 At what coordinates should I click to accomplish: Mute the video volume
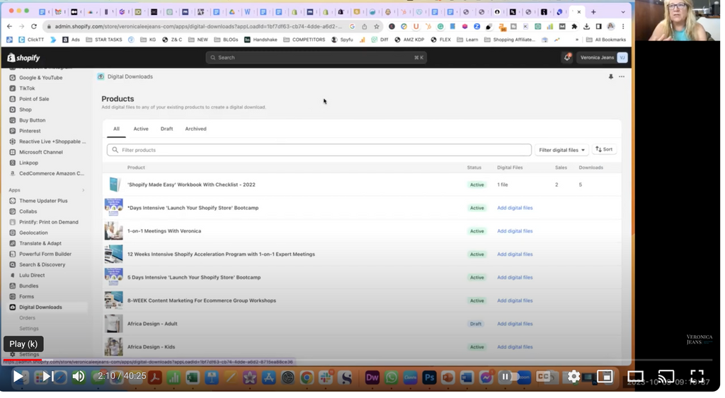click(x=79, y=377)
